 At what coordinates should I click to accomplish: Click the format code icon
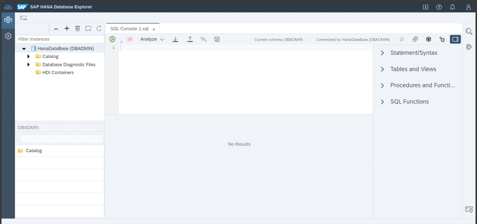pos(204,39)
